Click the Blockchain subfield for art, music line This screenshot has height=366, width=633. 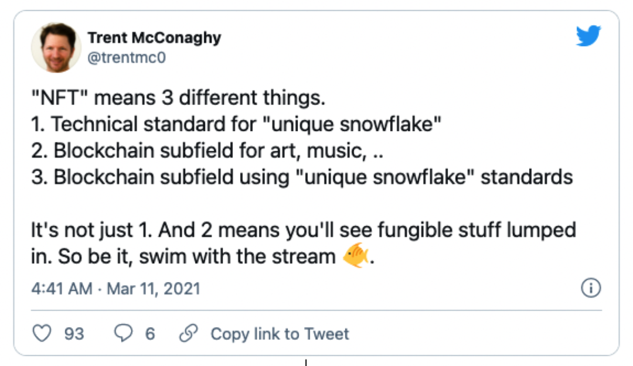(207, 151)
